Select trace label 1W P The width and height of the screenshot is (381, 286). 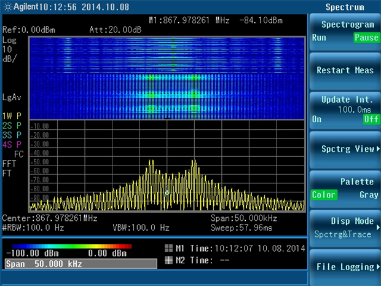point(12,116)
